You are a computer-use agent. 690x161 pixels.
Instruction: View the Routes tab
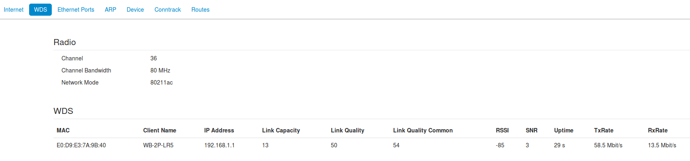200,10
